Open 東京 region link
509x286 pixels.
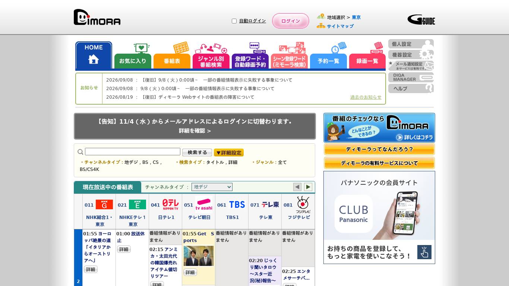[356, 17]
